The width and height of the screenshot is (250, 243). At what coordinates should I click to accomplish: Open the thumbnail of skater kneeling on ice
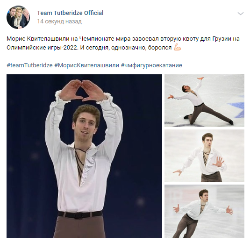click(204, 100)
